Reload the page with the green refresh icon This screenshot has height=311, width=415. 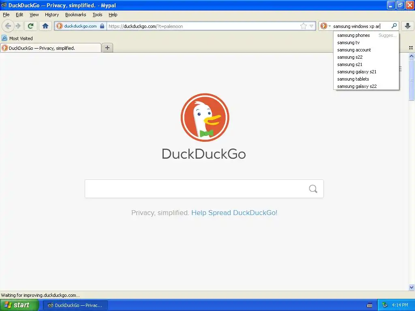31,26
